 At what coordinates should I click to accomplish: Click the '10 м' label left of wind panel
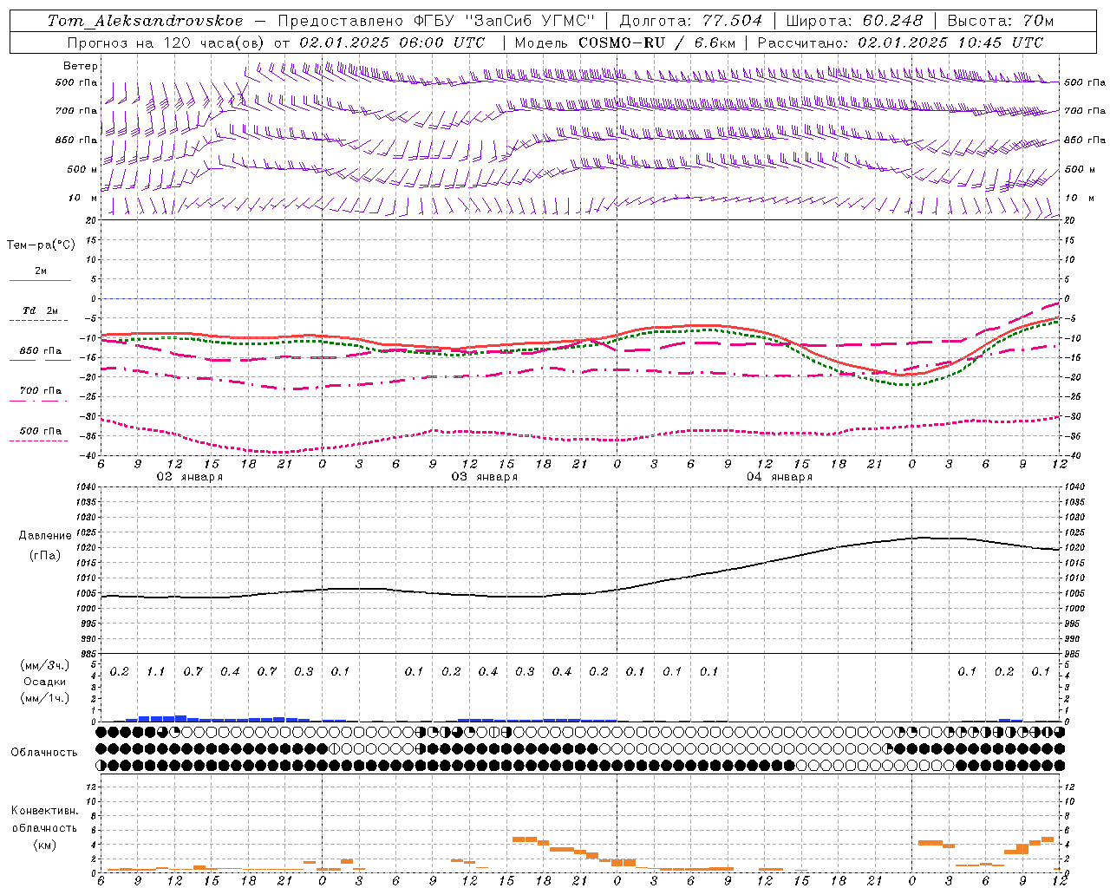click(82, 198)
